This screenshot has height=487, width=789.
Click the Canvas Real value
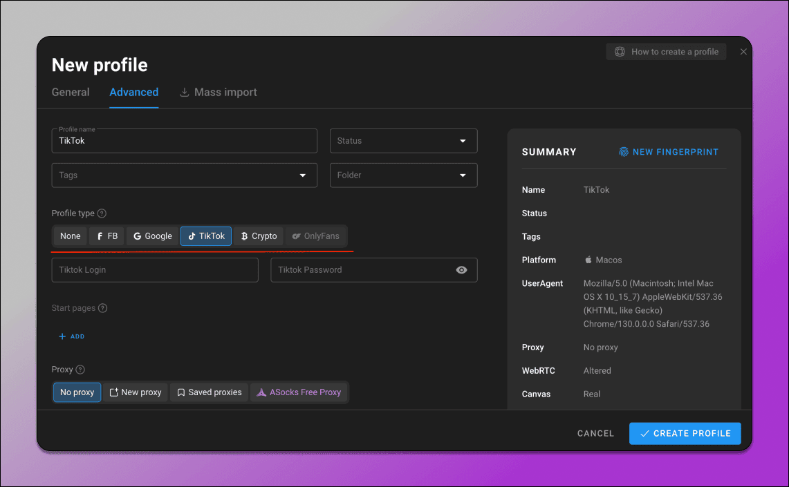click(x=591, y=394)
